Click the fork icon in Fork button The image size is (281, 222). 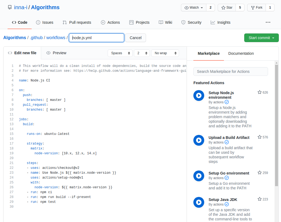(253, 8)
